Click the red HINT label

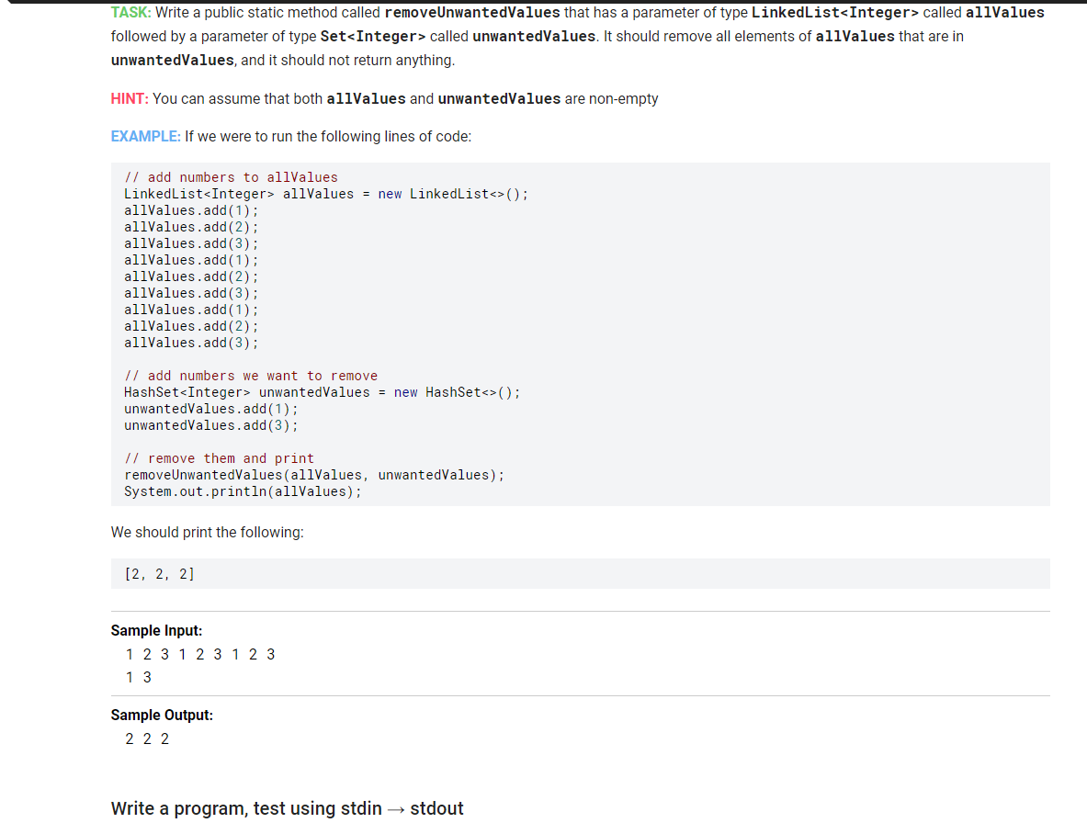(x=130, y=98)
